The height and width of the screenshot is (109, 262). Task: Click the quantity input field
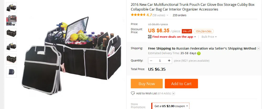click(160, 61)
